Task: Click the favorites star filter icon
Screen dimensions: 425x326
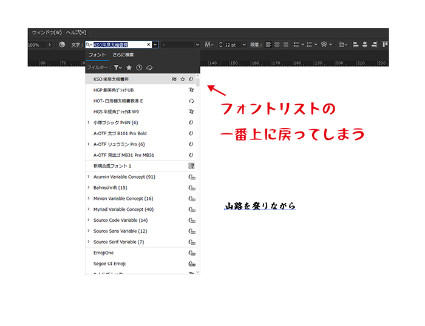Action: [129, 67]
